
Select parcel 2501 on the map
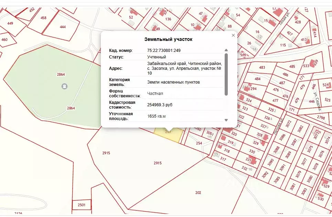(82, 205)
